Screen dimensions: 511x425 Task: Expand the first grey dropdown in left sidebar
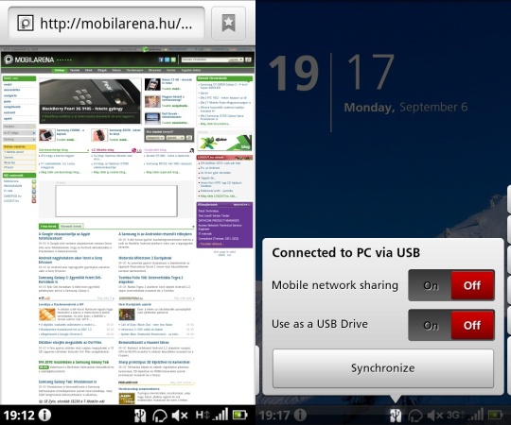[x=19, y=127]
